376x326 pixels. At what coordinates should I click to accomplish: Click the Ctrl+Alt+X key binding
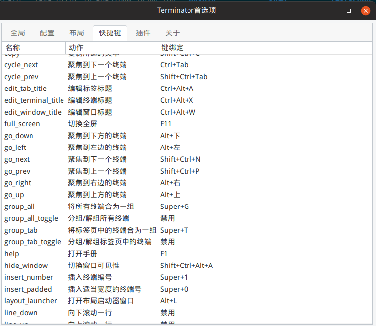point(177,100)
